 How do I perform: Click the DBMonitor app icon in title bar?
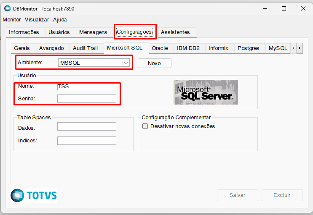[x=8, y=8]
